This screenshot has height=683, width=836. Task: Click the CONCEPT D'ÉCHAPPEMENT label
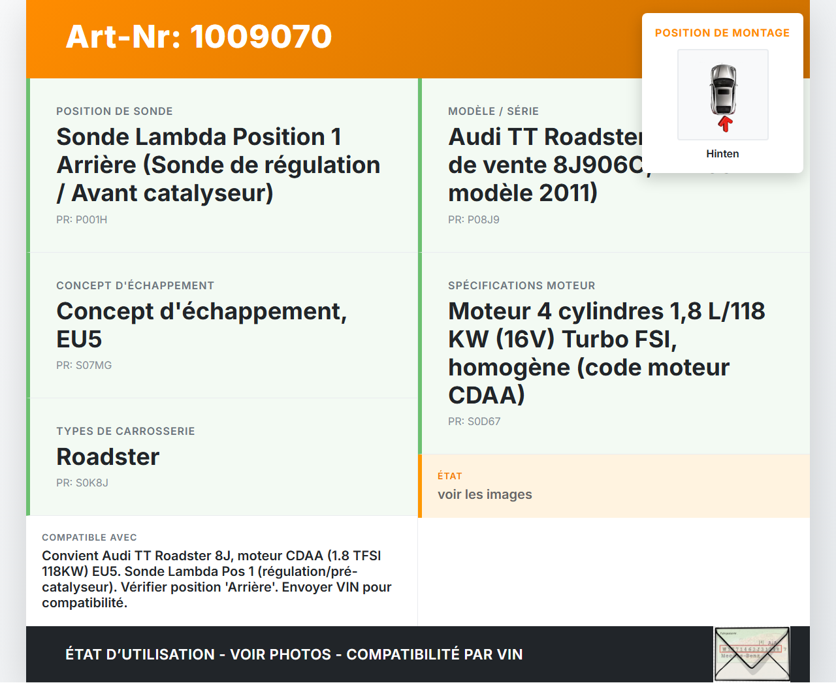tap(135, 285)
